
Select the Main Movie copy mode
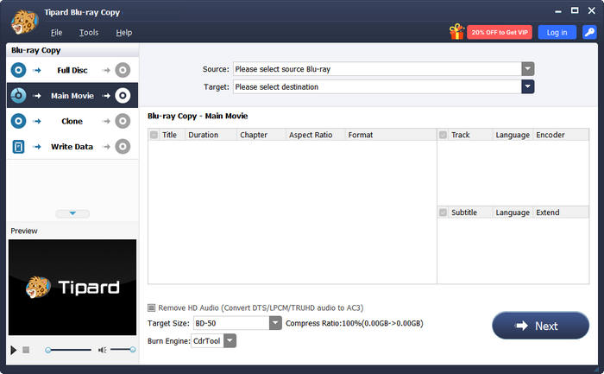pos(72,96)
